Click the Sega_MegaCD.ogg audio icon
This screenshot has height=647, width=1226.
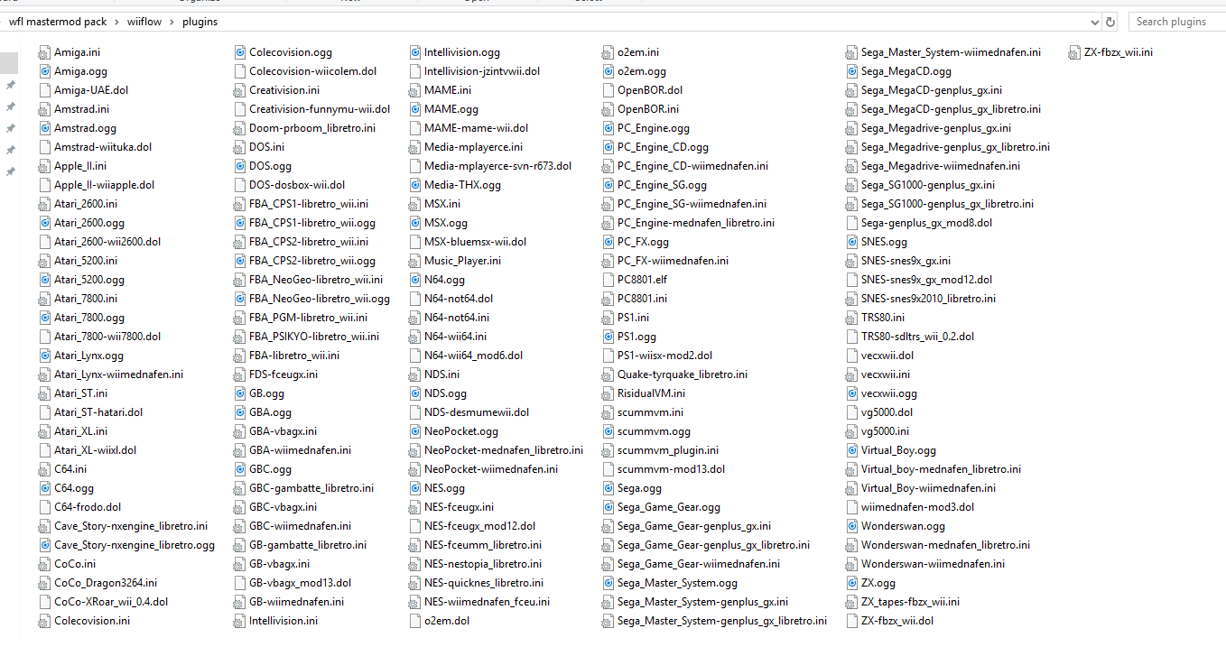(x=852, y=71)
